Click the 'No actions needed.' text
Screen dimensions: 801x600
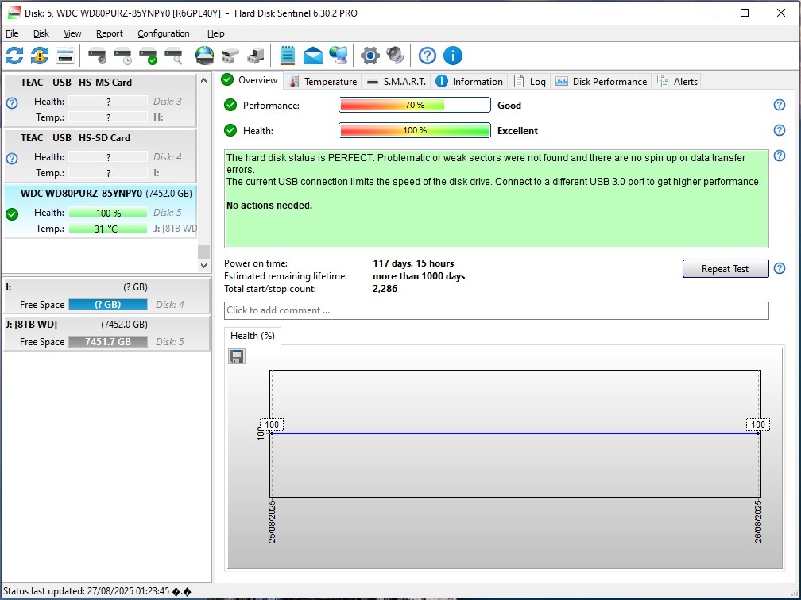coord(269,205)
